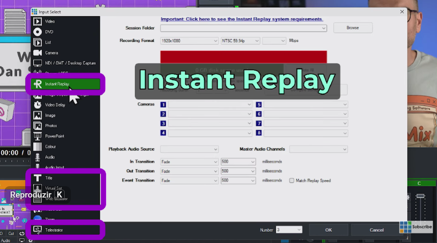
Task: Select the Telestrator input icon
Action: click(x=38, y=230)
